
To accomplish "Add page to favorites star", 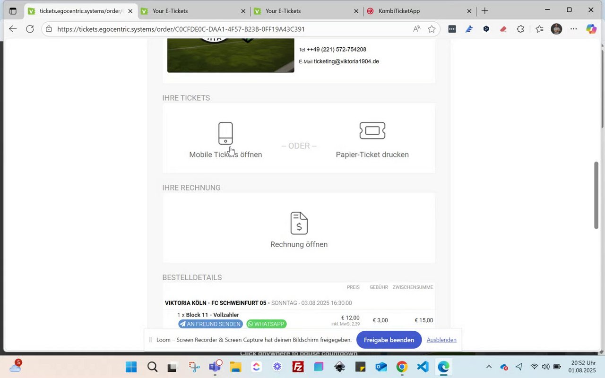I will [432, 29].
